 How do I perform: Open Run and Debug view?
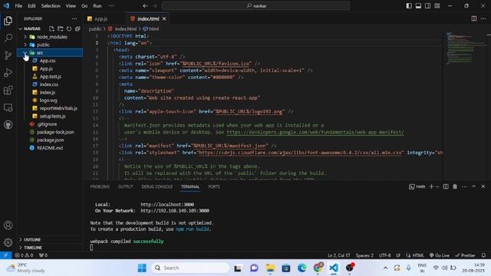tap(8, 73)
